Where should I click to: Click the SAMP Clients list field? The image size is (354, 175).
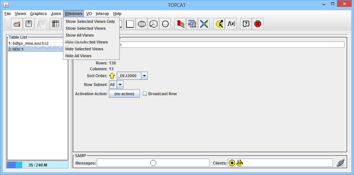(x=280, y=163)
